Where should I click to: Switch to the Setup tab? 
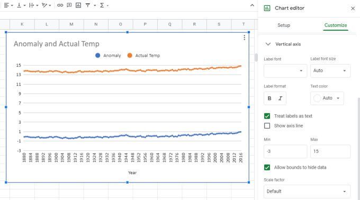(x=284, y=25)
